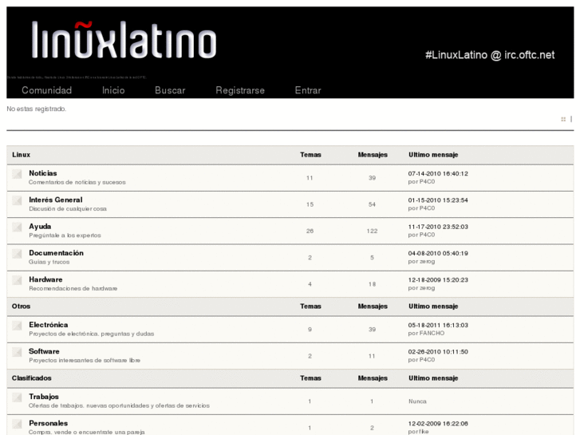Click 'Pregúntale a los expertos' description

pyautogui.click(x=65, y=235)
